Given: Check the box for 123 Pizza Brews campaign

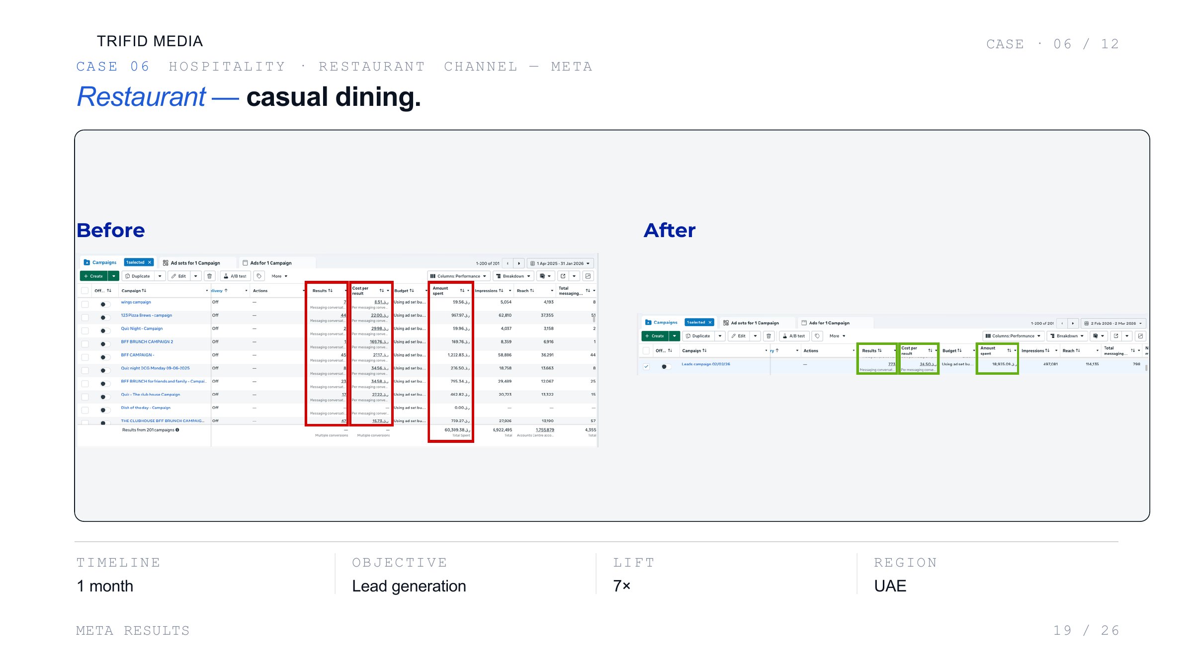Looking at the screenshot, I should tap(85, 318).
